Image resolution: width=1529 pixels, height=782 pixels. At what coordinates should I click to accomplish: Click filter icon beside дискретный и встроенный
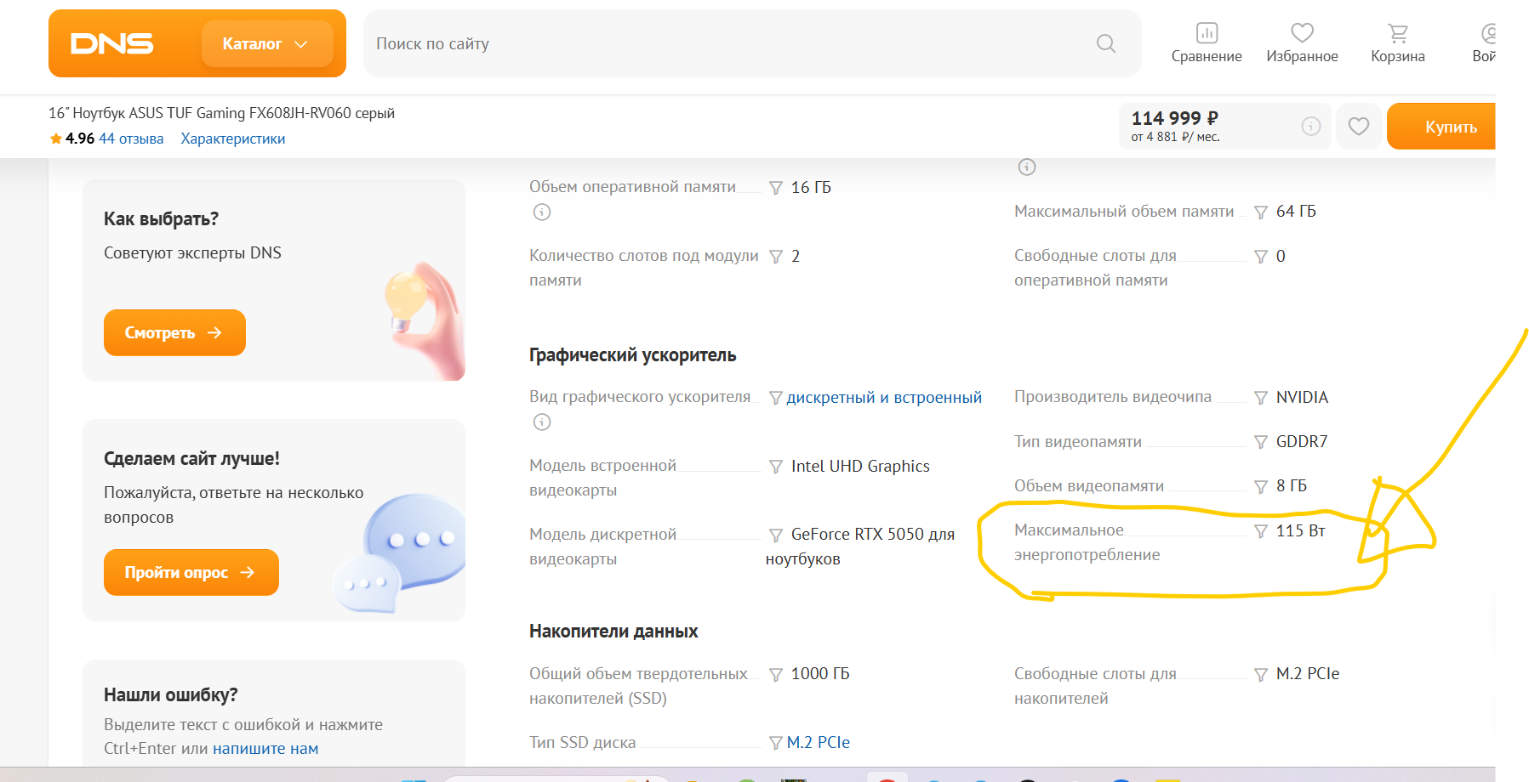click(x=776, y=398)
